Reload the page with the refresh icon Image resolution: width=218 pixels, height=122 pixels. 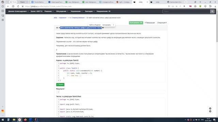[18, 6]
